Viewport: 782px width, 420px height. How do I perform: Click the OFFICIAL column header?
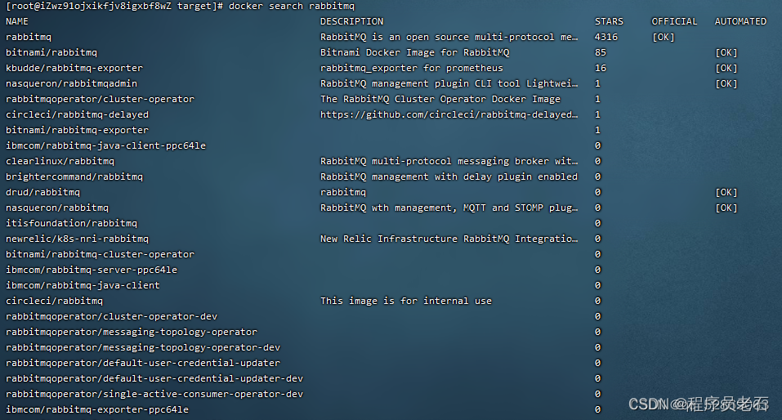674,21
